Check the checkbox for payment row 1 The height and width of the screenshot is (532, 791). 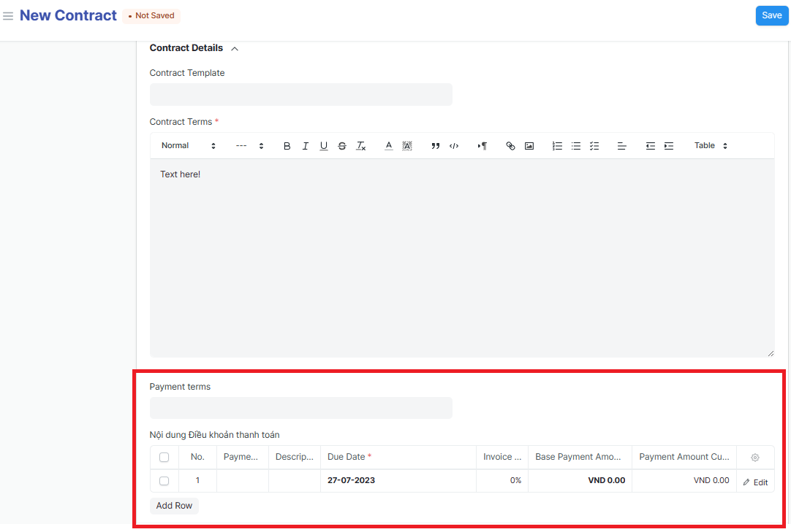point(164,481)
